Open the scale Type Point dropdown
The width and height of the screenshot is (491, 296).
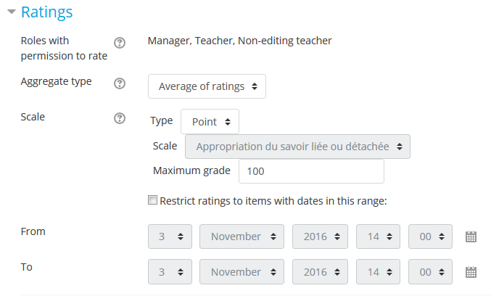210,122
